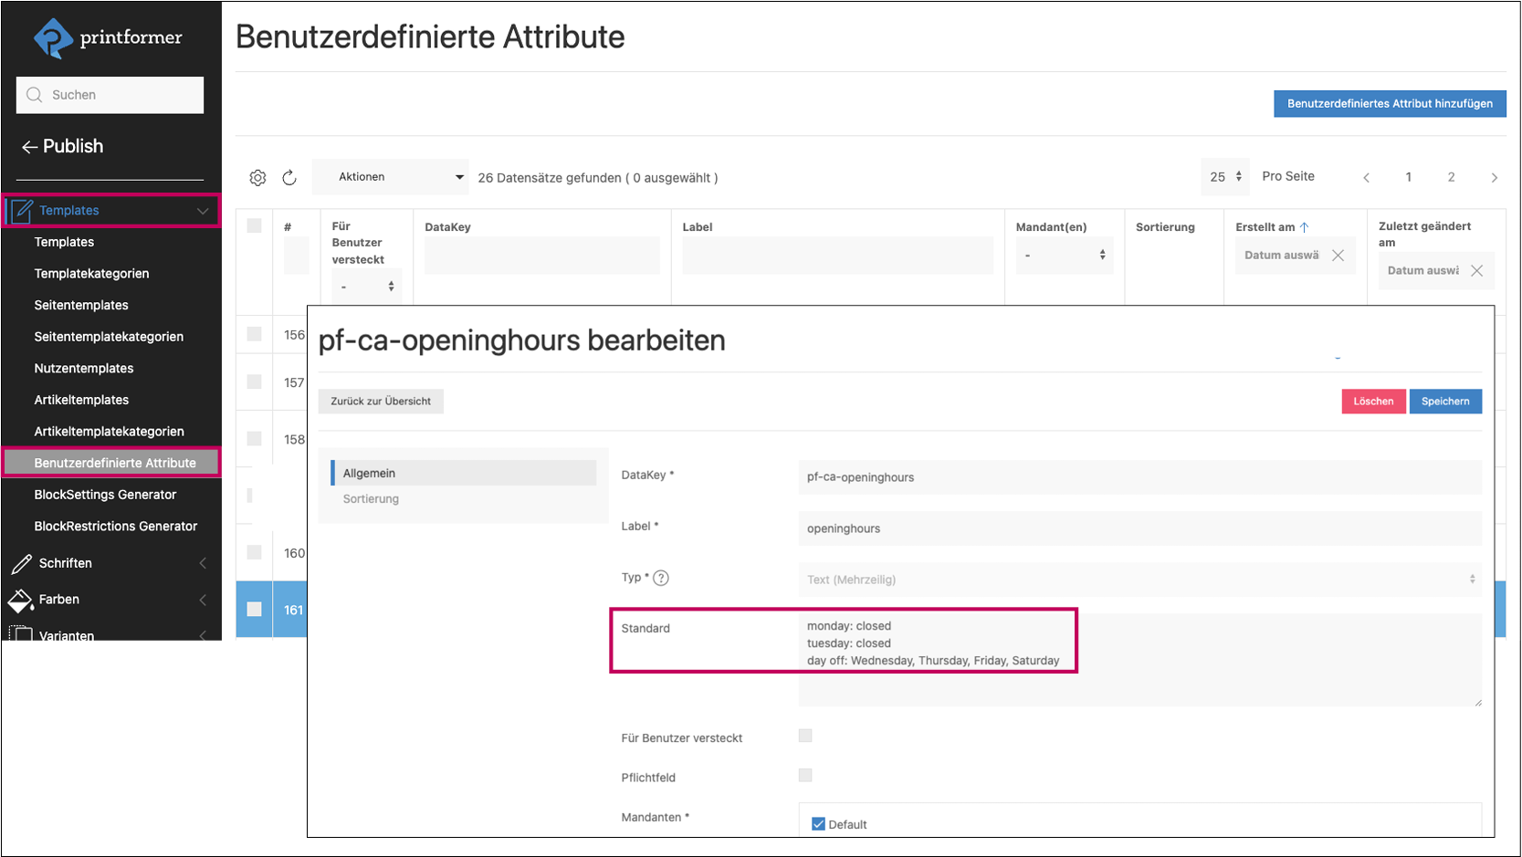The width and height of the screenshot is (1522, 857).
Task: Click the Speichern button
Action: [1444, 402]
